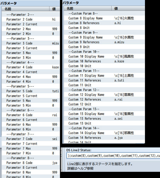This screenshot has height=178, width=160.
Task: Select the Parameter 6 Min row
Action: (x=31, y=129)
